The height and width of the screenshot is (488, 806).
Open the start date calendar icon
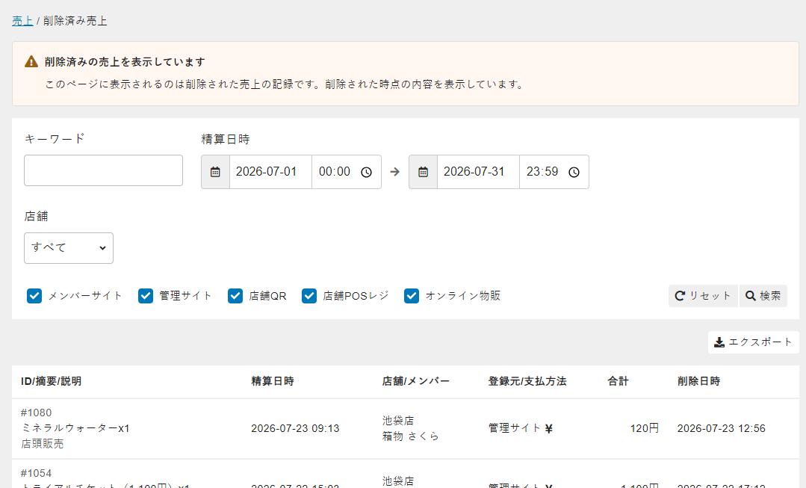[215, 172]
